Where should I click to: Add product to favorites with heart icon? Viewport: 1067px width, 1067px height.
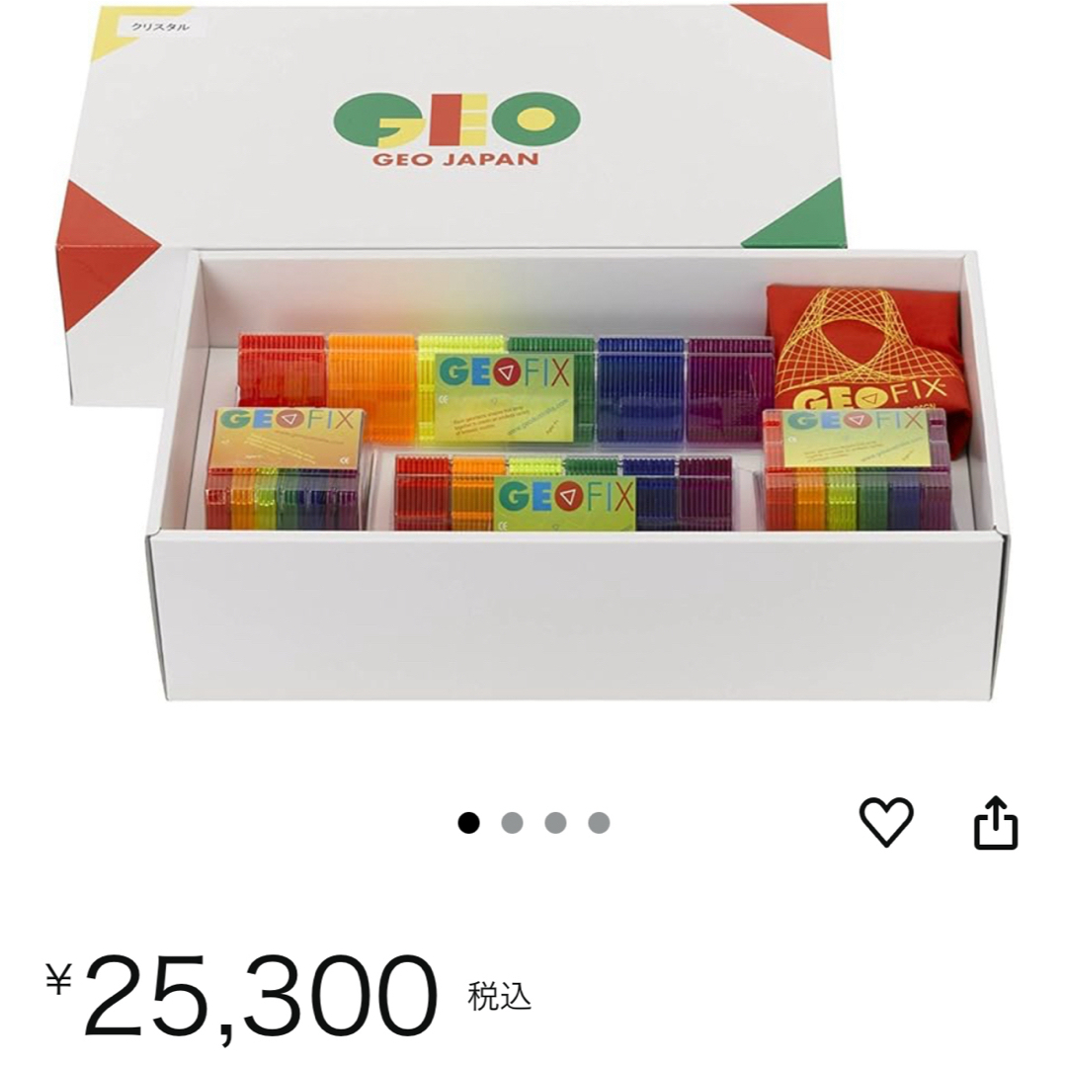pos(886,822)
